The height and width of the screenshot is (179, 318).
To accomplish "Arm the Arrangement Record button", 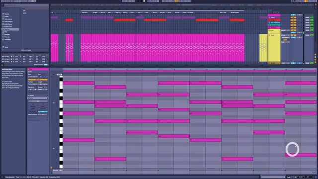I will coord(144,1).
